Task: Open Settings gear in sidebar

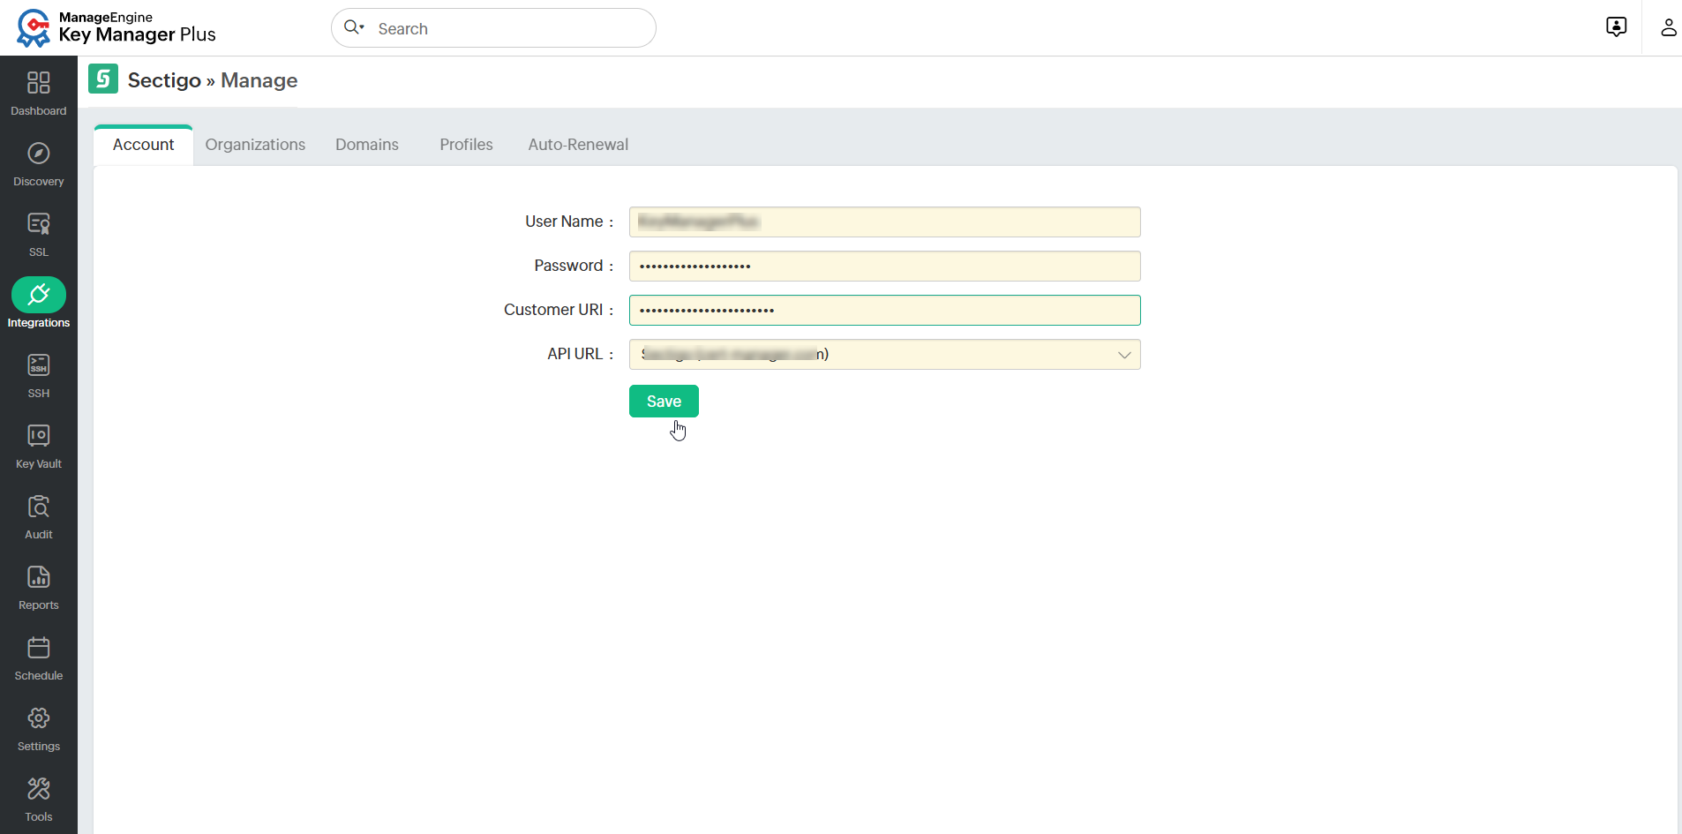Action: [39, 728]
